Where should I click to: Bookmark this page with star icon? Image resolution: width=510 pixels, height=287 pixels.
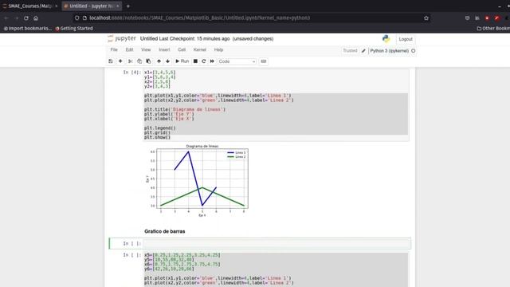(426, 18)
